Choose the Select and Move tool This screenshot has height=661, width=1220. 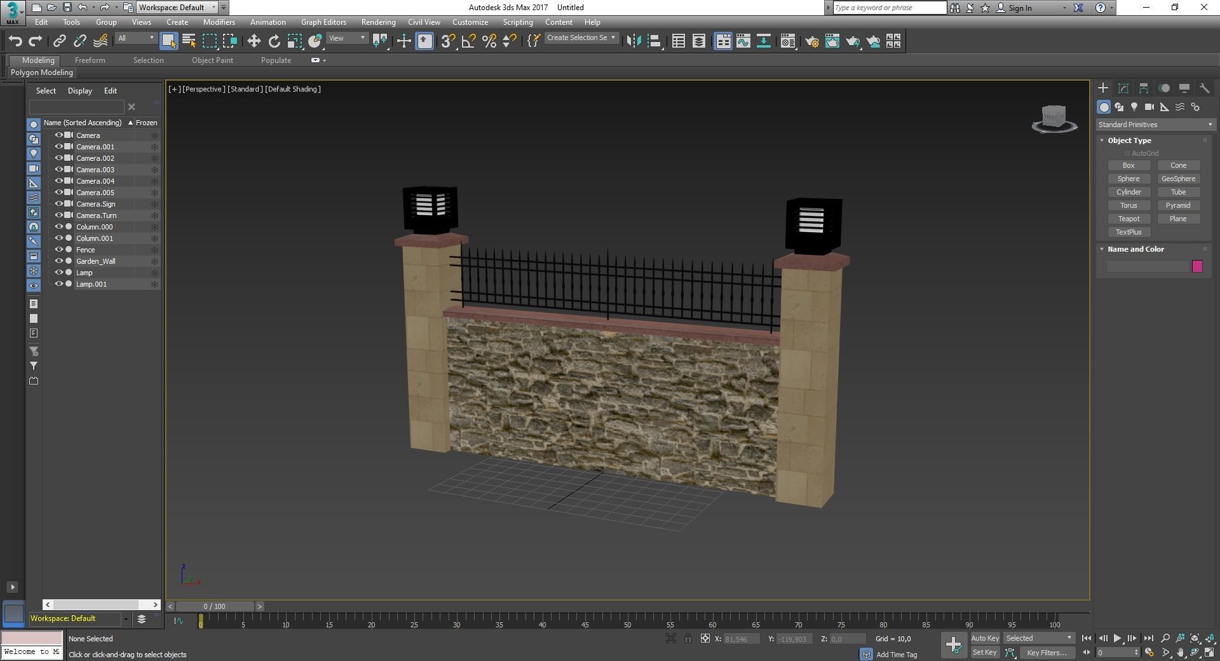point(254,41)
